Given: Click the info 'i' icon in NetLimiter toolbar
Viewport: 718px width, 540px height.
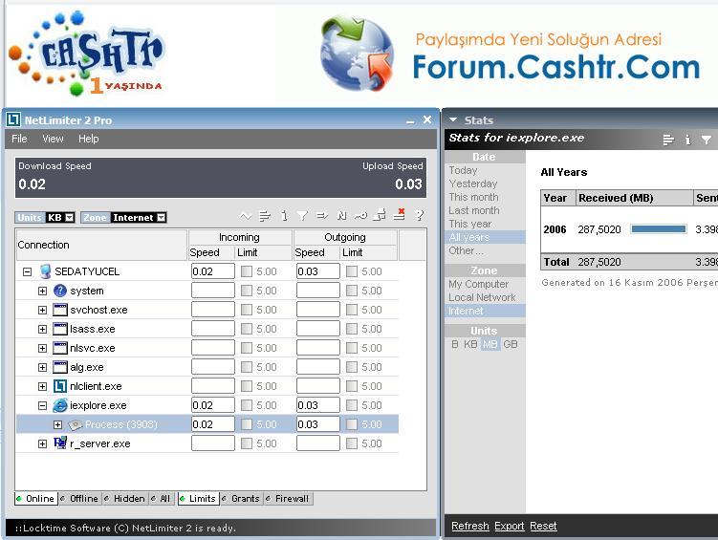Looking at the screenshot, I should pyautogui.click(x=284, y=216).
